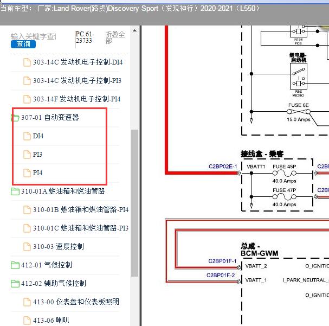This screenshot has height=326, width=329.
Task: Collapse the 307-01 自动变速器 folder
Action: (50, 118)
